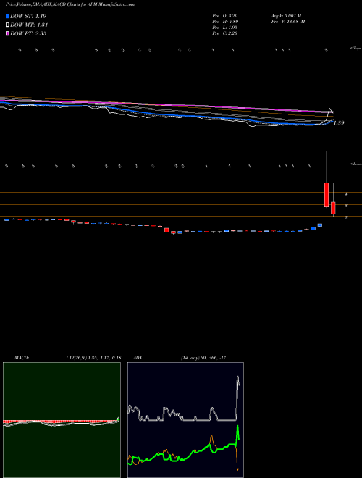The height and width of the screenshot is (478, 362).
Task: Click the 'Pre C: 2.20' close value
Action: 225,33
